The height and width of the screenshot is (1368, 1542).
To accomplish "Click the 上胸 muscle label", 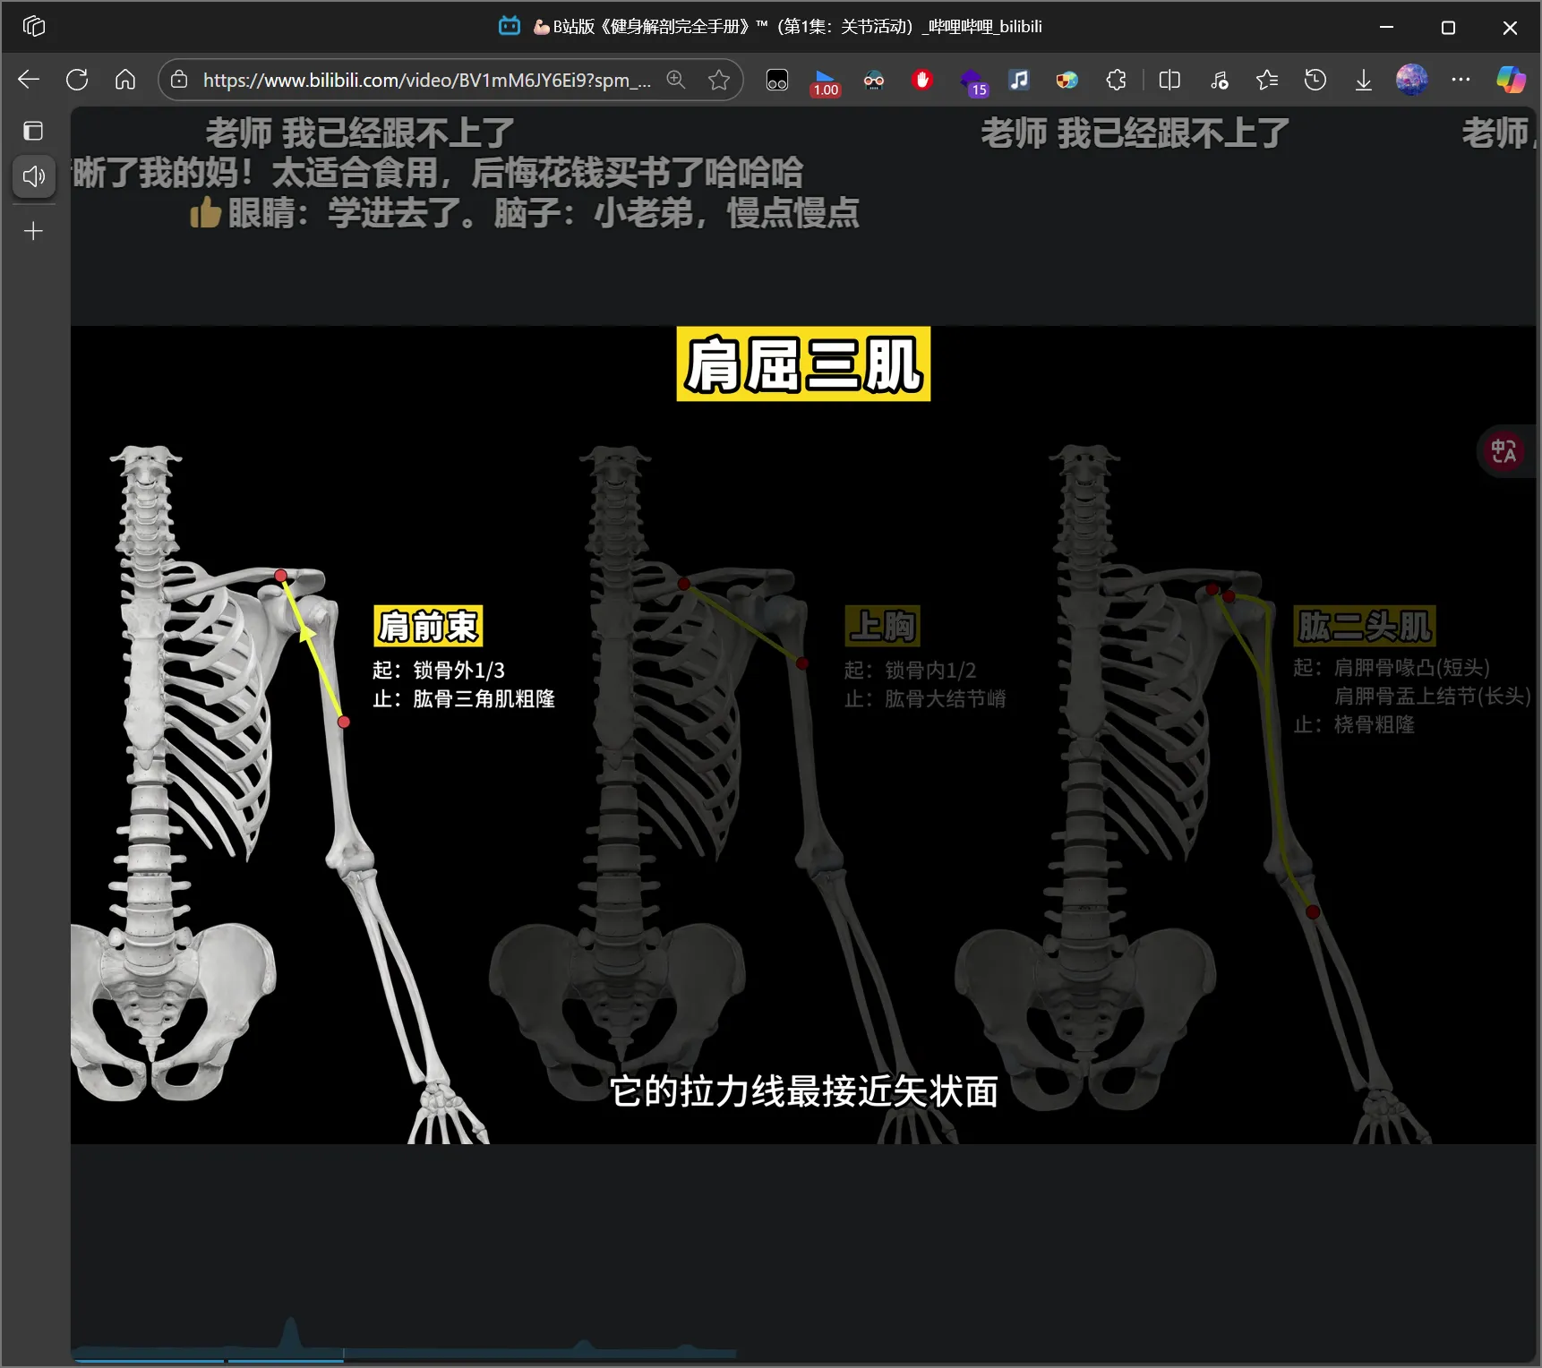I will pyautogui.click(x=883, y=626).
